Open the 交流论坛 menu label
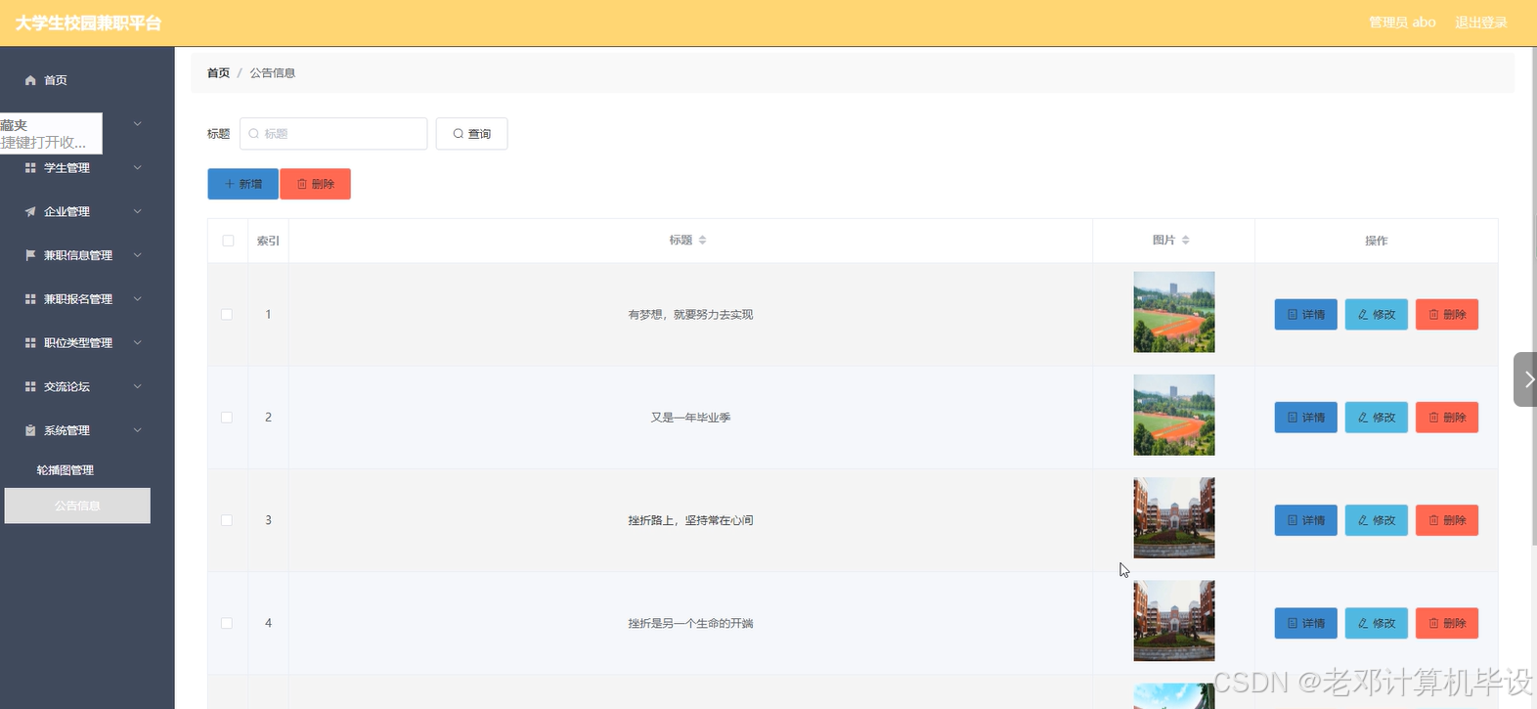Screen dimensions: 1537x709 coord(66,386)
